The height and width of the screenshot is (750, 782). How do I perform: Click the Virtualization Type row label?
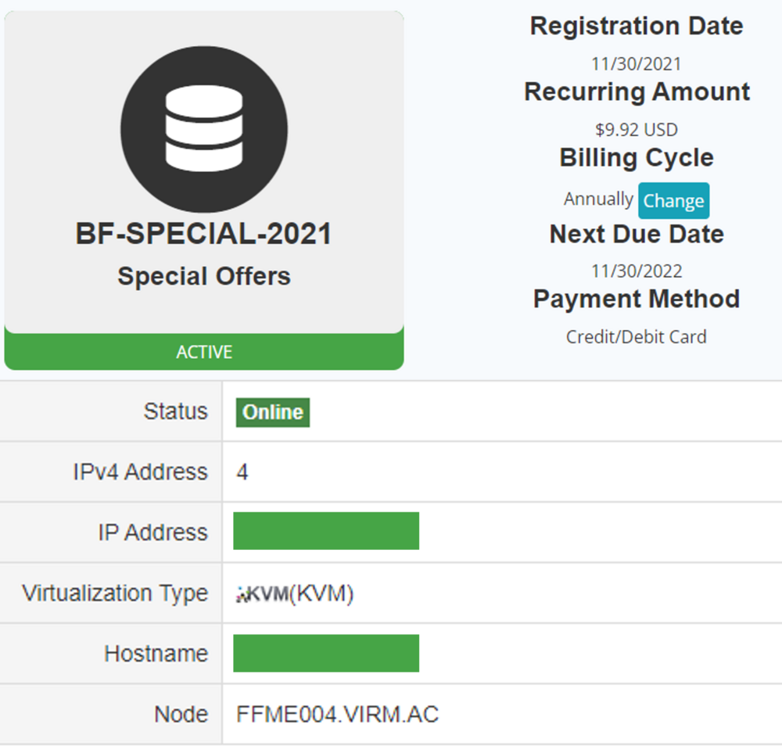[x=115, y=594]
